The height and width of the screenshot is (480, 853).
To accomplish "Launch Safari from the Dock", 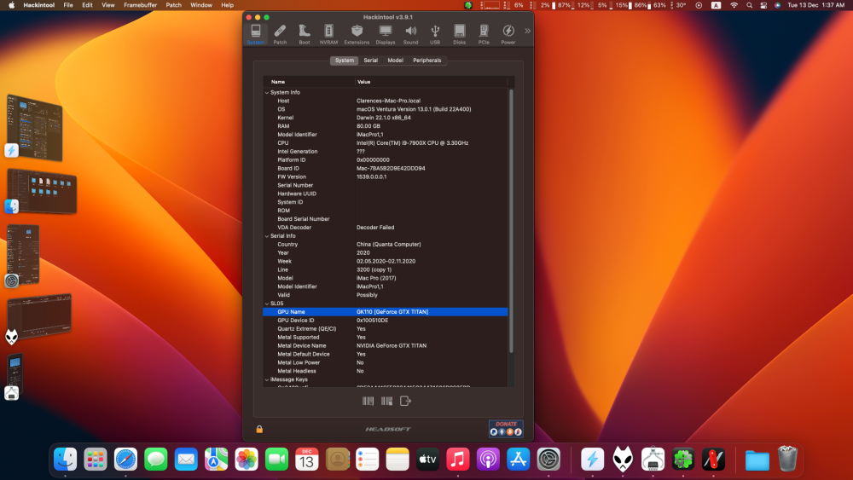I will pyautogui.click(x=125, y=460).
